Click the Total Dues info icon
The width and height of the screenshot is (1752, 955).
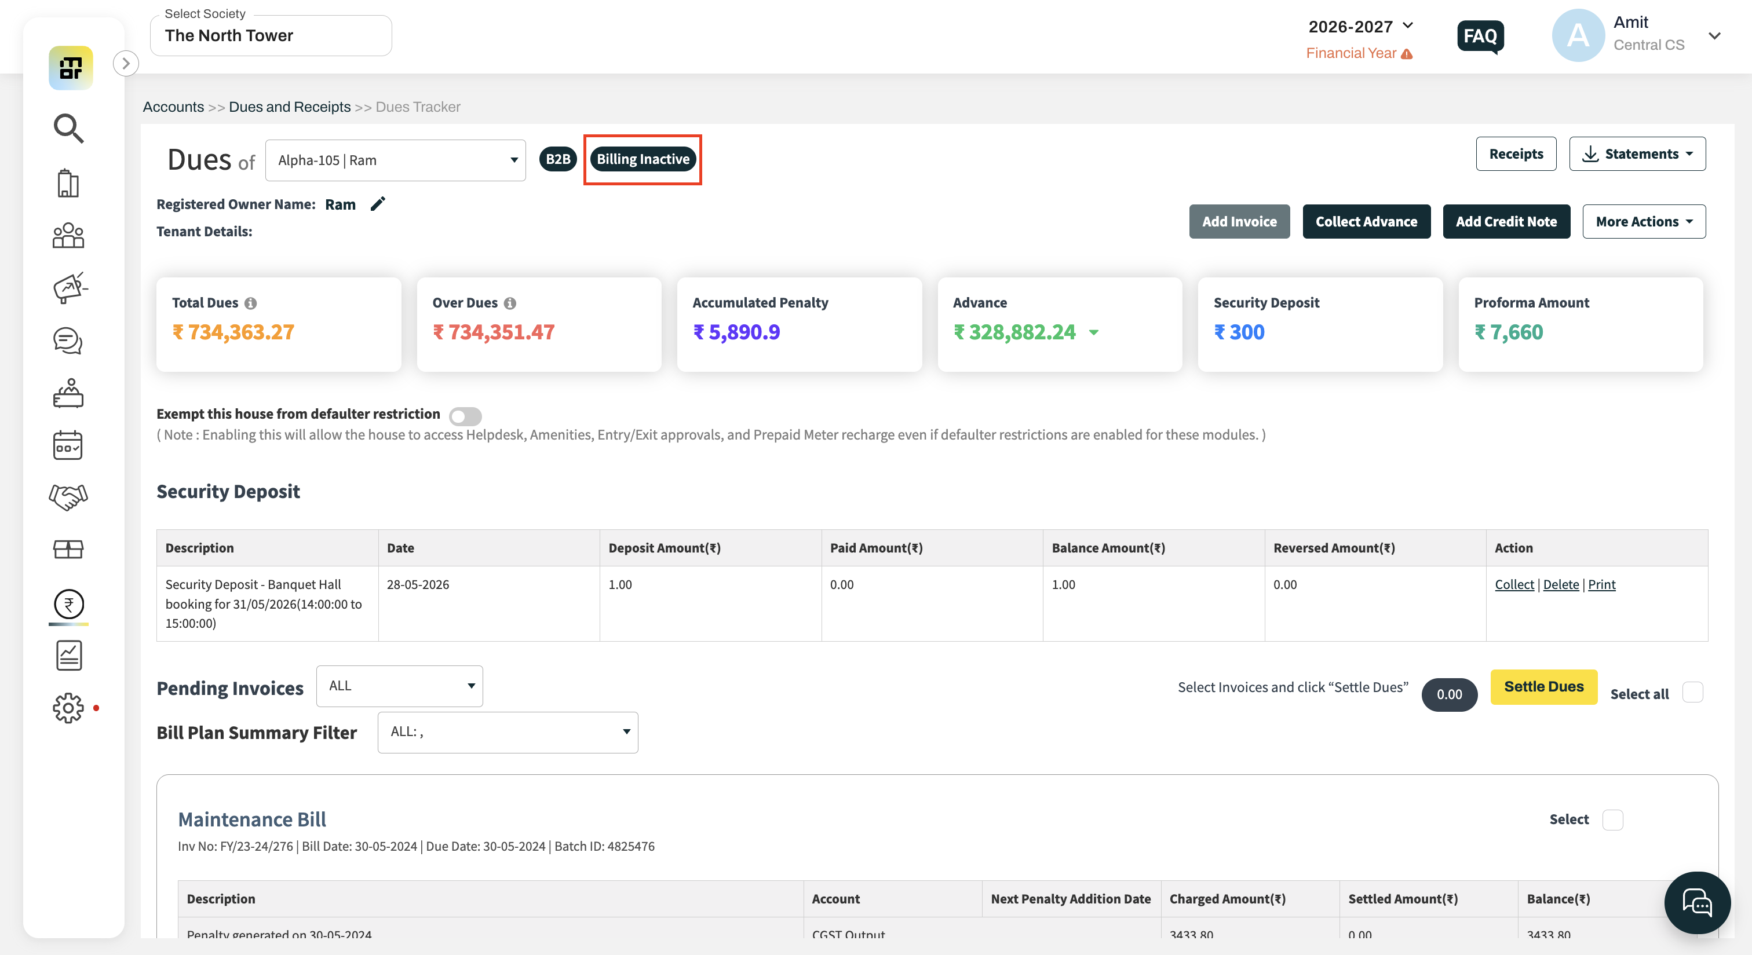[251, 303]
